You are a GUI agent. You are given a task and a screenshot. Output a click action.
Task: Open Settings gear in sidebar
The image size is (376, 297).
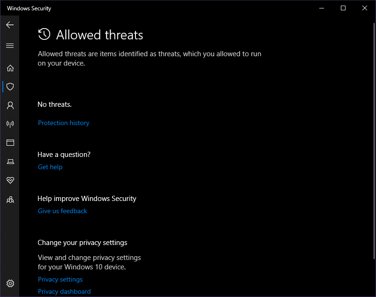(x=10, y=283)
